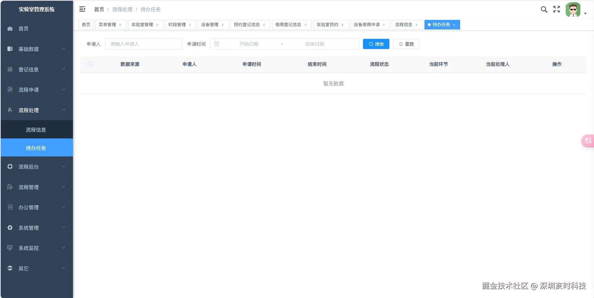Open the user avatar menu
The height and width of the screenshot is (298, 594).
(x=573, y=10)
